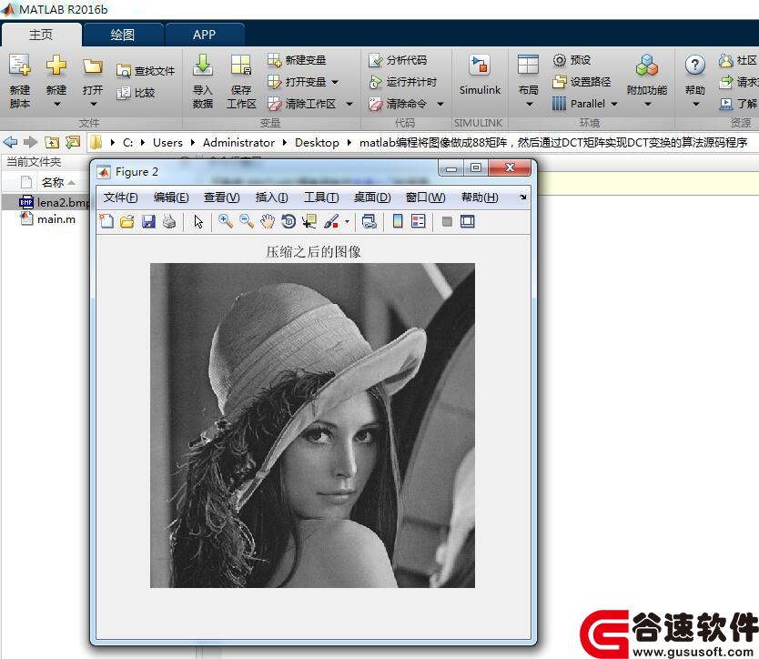Click the Browse for Folder button
This screenshot has height=659, width=759.
point(73,142)
